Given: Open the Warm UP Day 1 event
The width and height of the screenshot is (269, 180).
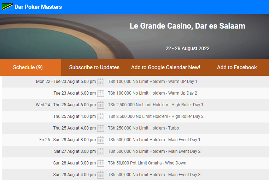Looking at the screenshot, I should point(152,82).
